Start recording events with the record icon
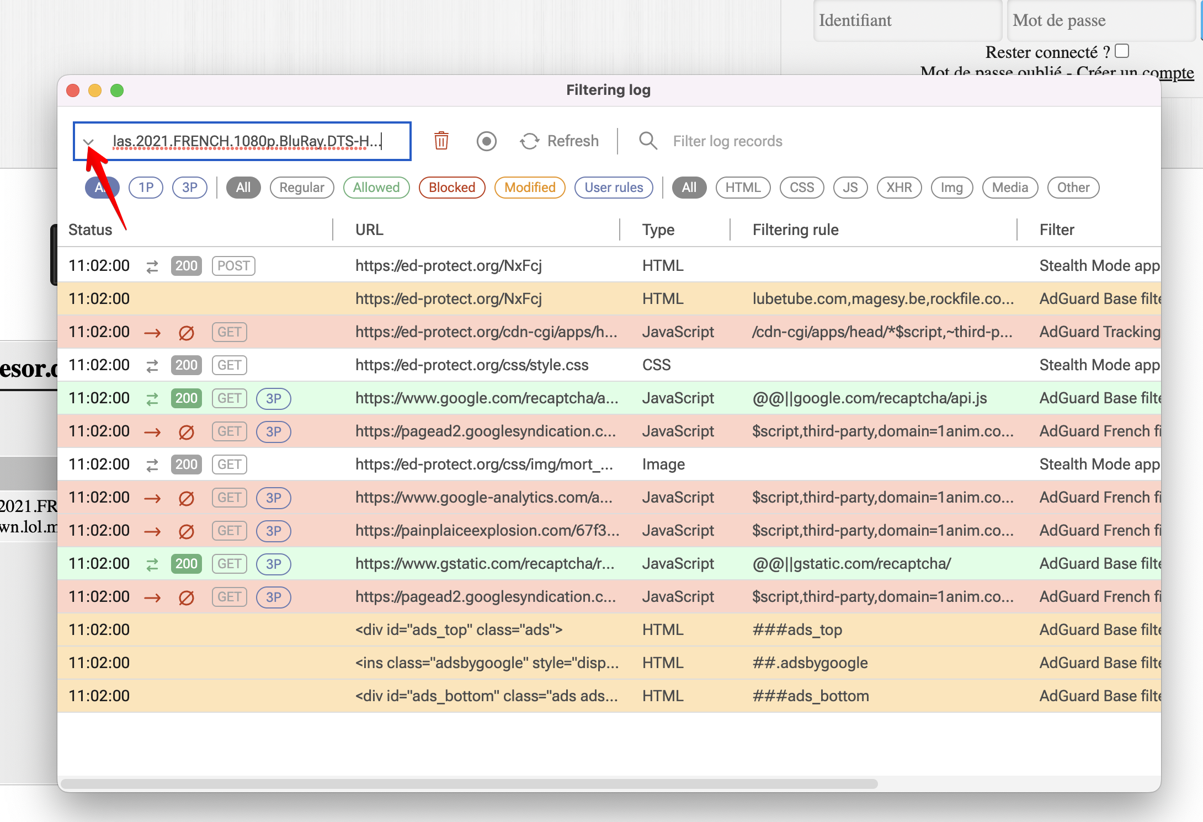This screenshot has width=1203, height=822. point(486,141)
